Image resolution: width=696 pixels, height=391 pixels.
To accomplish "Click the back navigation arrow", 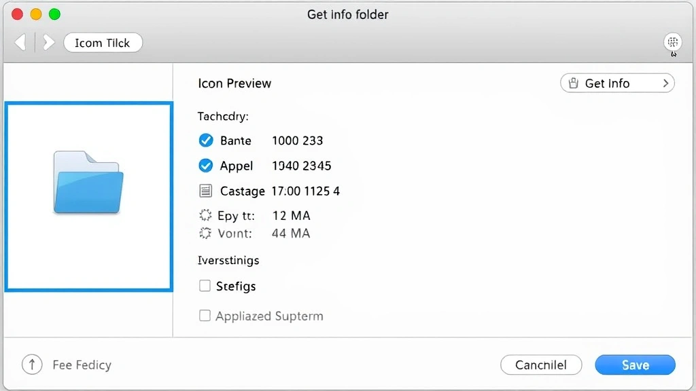I will pyautogui.click(x=20, y=42).
